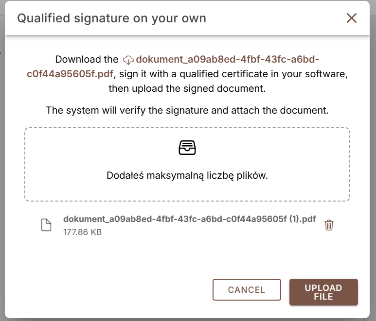
Task: Click the 177.86 KB file size label
Action: [83, 232]
